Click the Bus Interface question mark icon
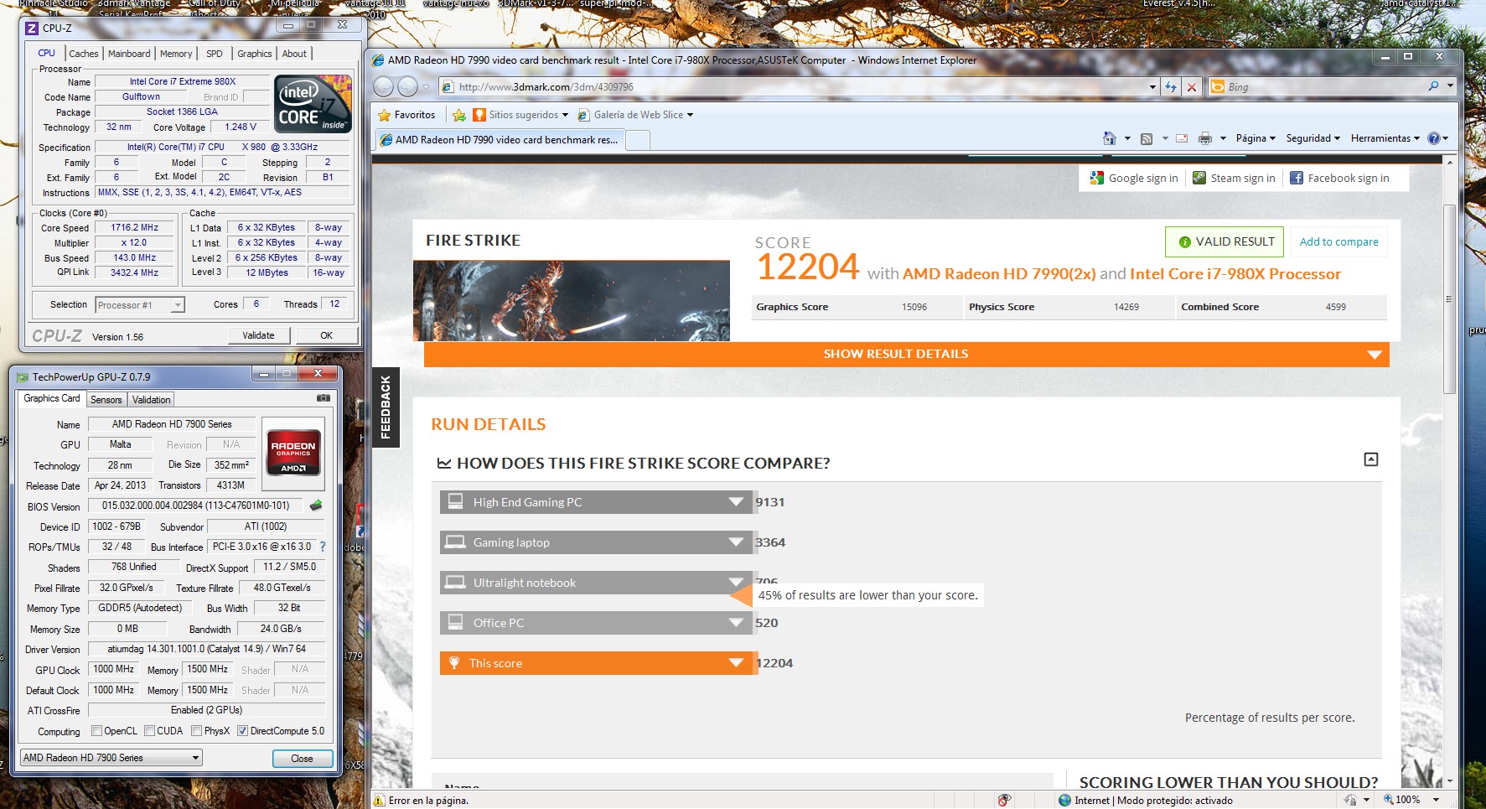 pos(323,547)
